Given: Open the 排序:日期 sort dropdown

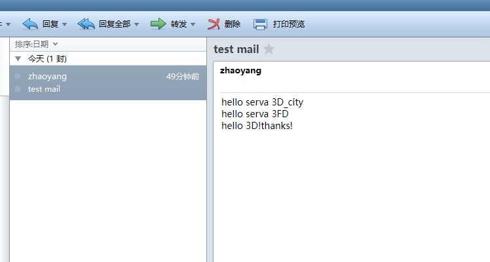Looking at the screenshot, I should [x=36, y=45].
